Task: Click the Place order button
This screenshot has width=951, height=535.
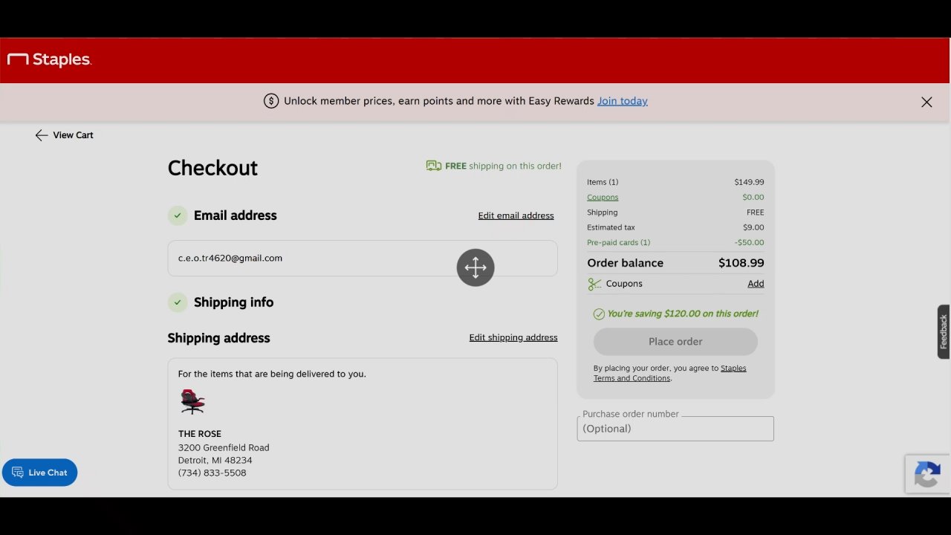Action: (675, 342)
